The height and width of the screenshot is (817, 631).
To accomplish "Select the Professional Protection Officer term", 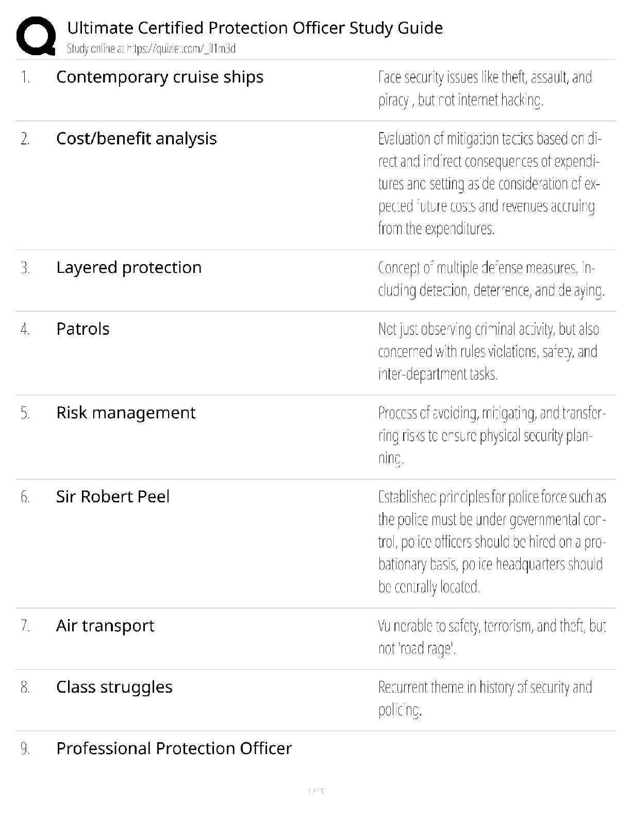I will pos(174,748).
